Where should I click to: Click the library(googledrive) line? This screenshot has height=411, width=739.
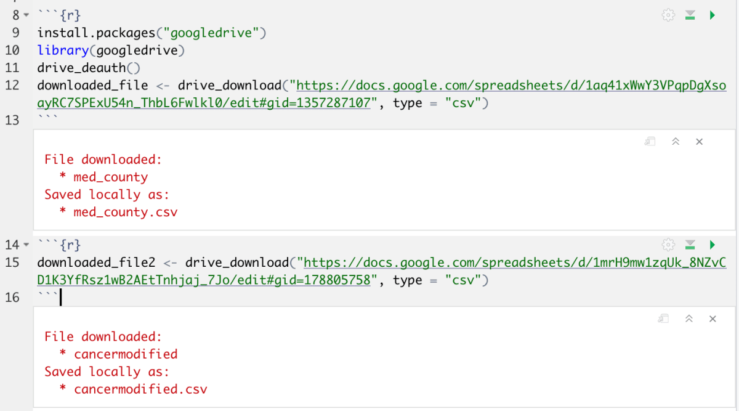pyautogui.click(x=111, y=50)
